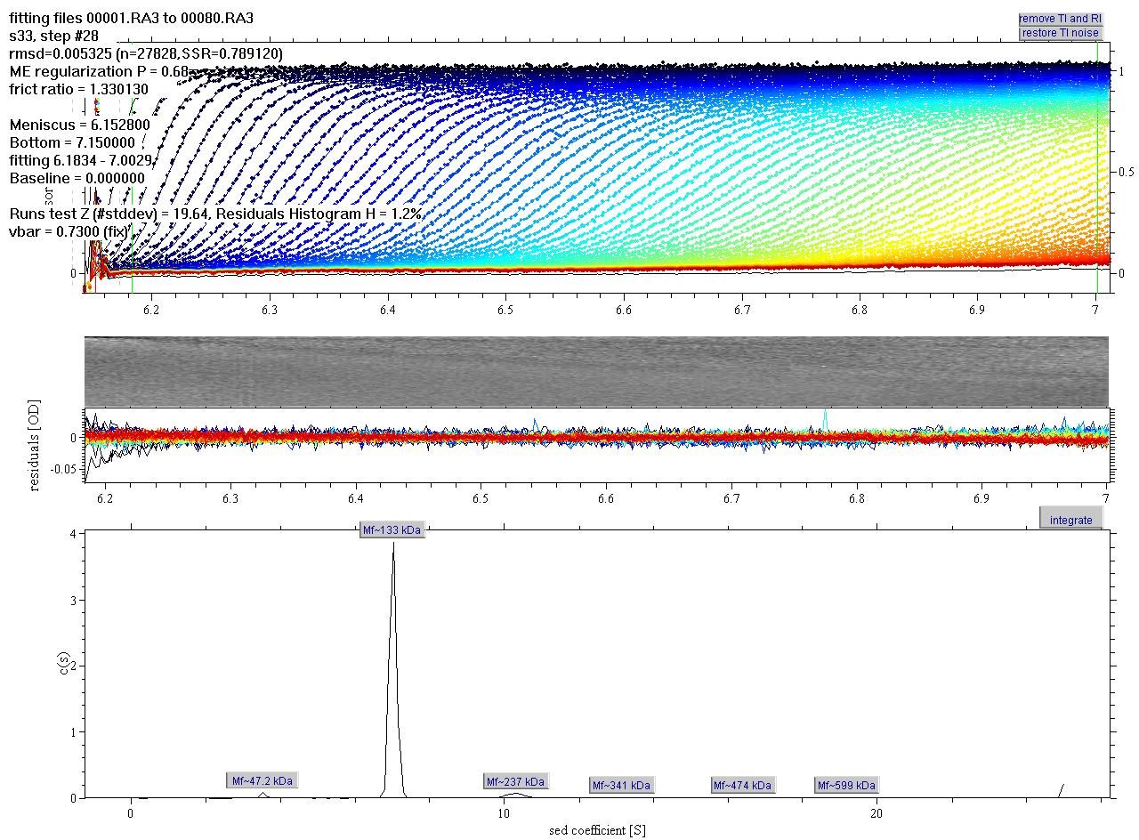Click the small c(s) peak near 10 S
The width and height of the screenshot is (1139, 840).
click(514, 794)
